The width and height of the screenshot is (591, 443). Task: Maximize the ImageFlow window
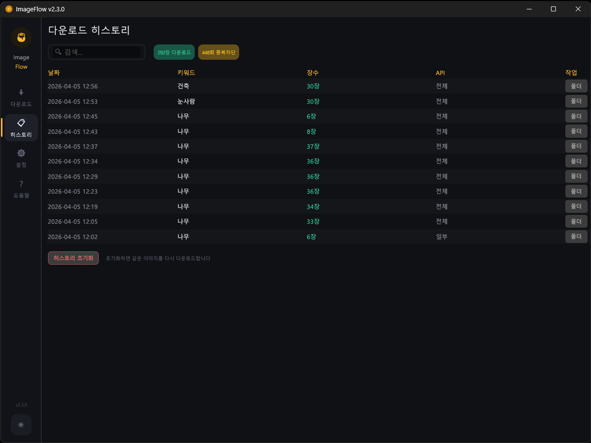(x=553, y=9)
